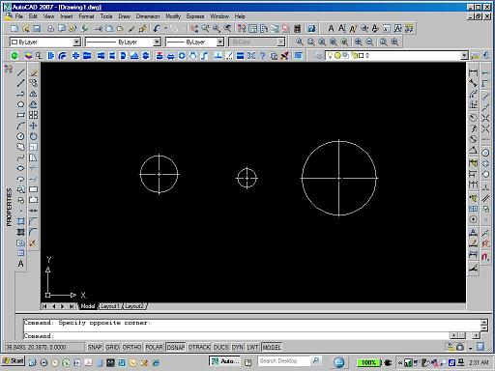
Task: Click the Save icon in Standard toolbar
Action: click(x=37, y=29)
